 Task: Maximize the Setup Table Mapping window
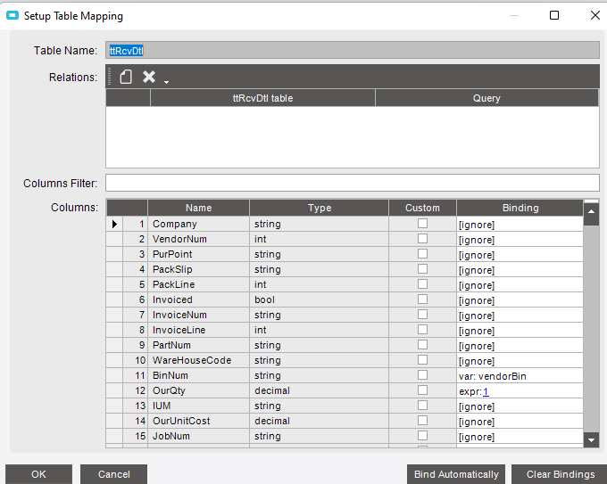pyautogui.click(x=554, y=15)
